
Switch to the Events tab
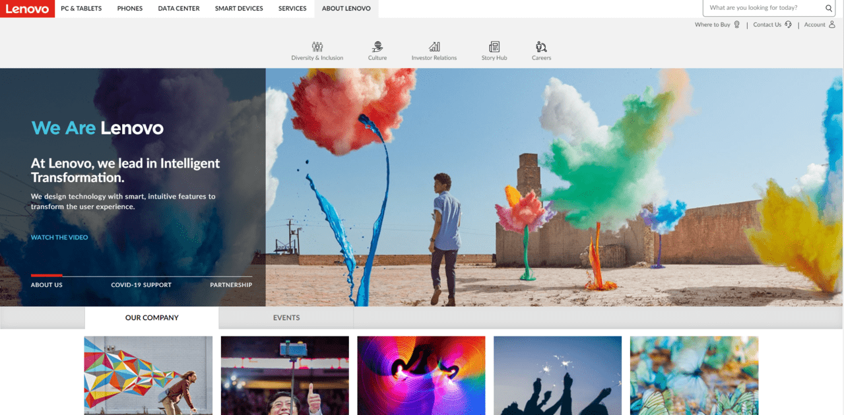(x=286, y=317)
